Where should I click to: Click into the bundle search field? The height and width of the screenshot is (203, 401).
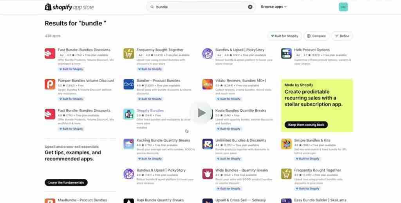tap(201, 7)
